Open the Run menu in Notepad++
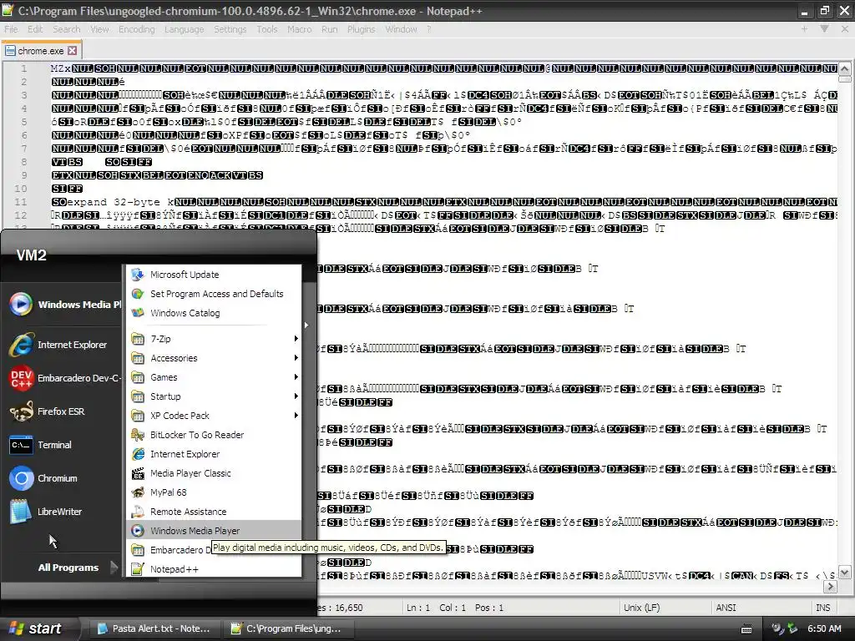 (329, 29)
